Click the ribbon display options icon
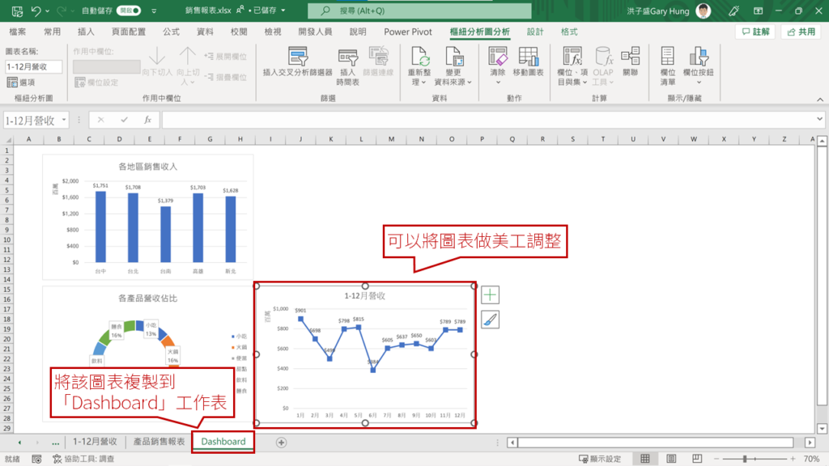829x466 pixels. pyautogui.click(x=758, y=11)
